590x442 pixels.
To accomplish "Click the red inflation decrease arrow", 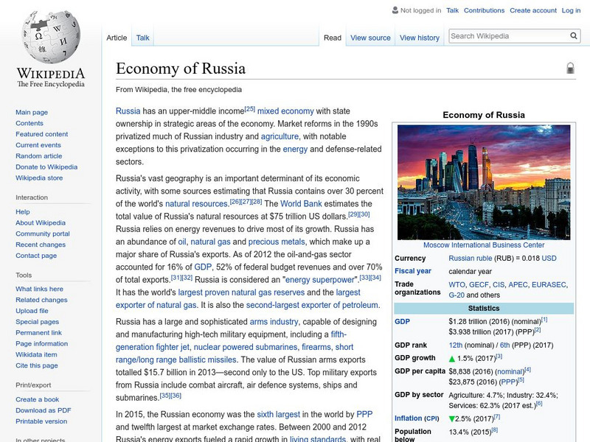I will click(x=452, y=418).
